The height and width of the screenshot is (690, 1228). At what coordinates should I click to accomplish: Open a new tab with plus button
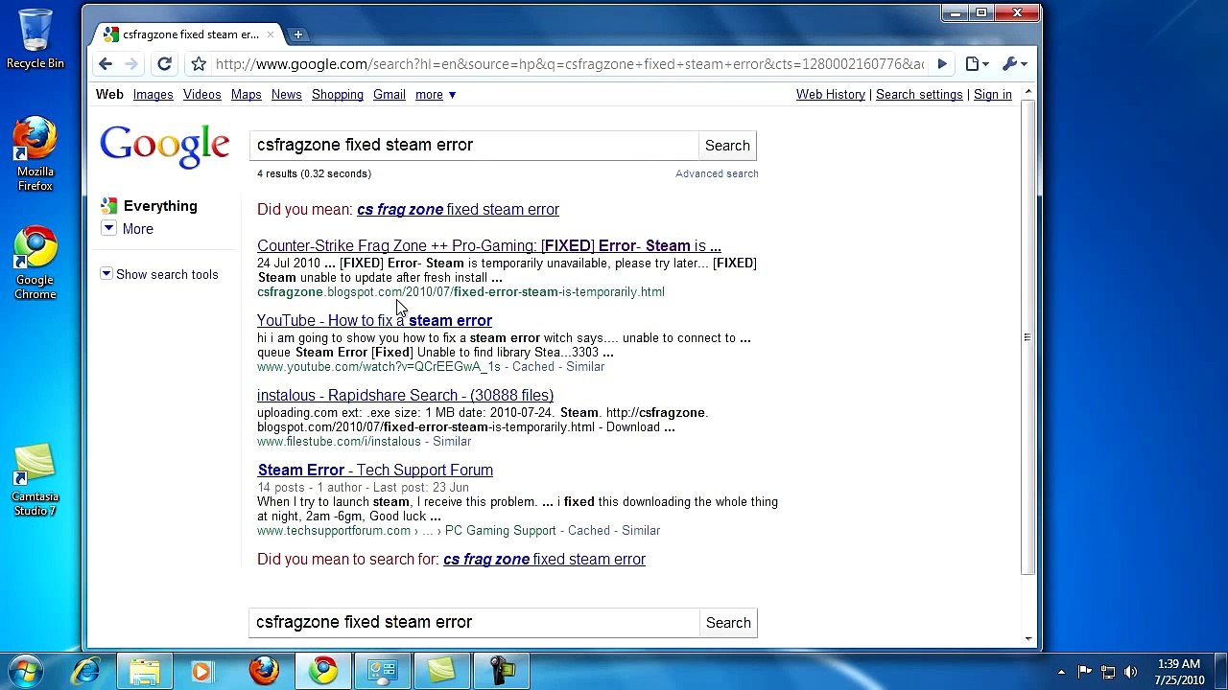(x=297, y=34)
